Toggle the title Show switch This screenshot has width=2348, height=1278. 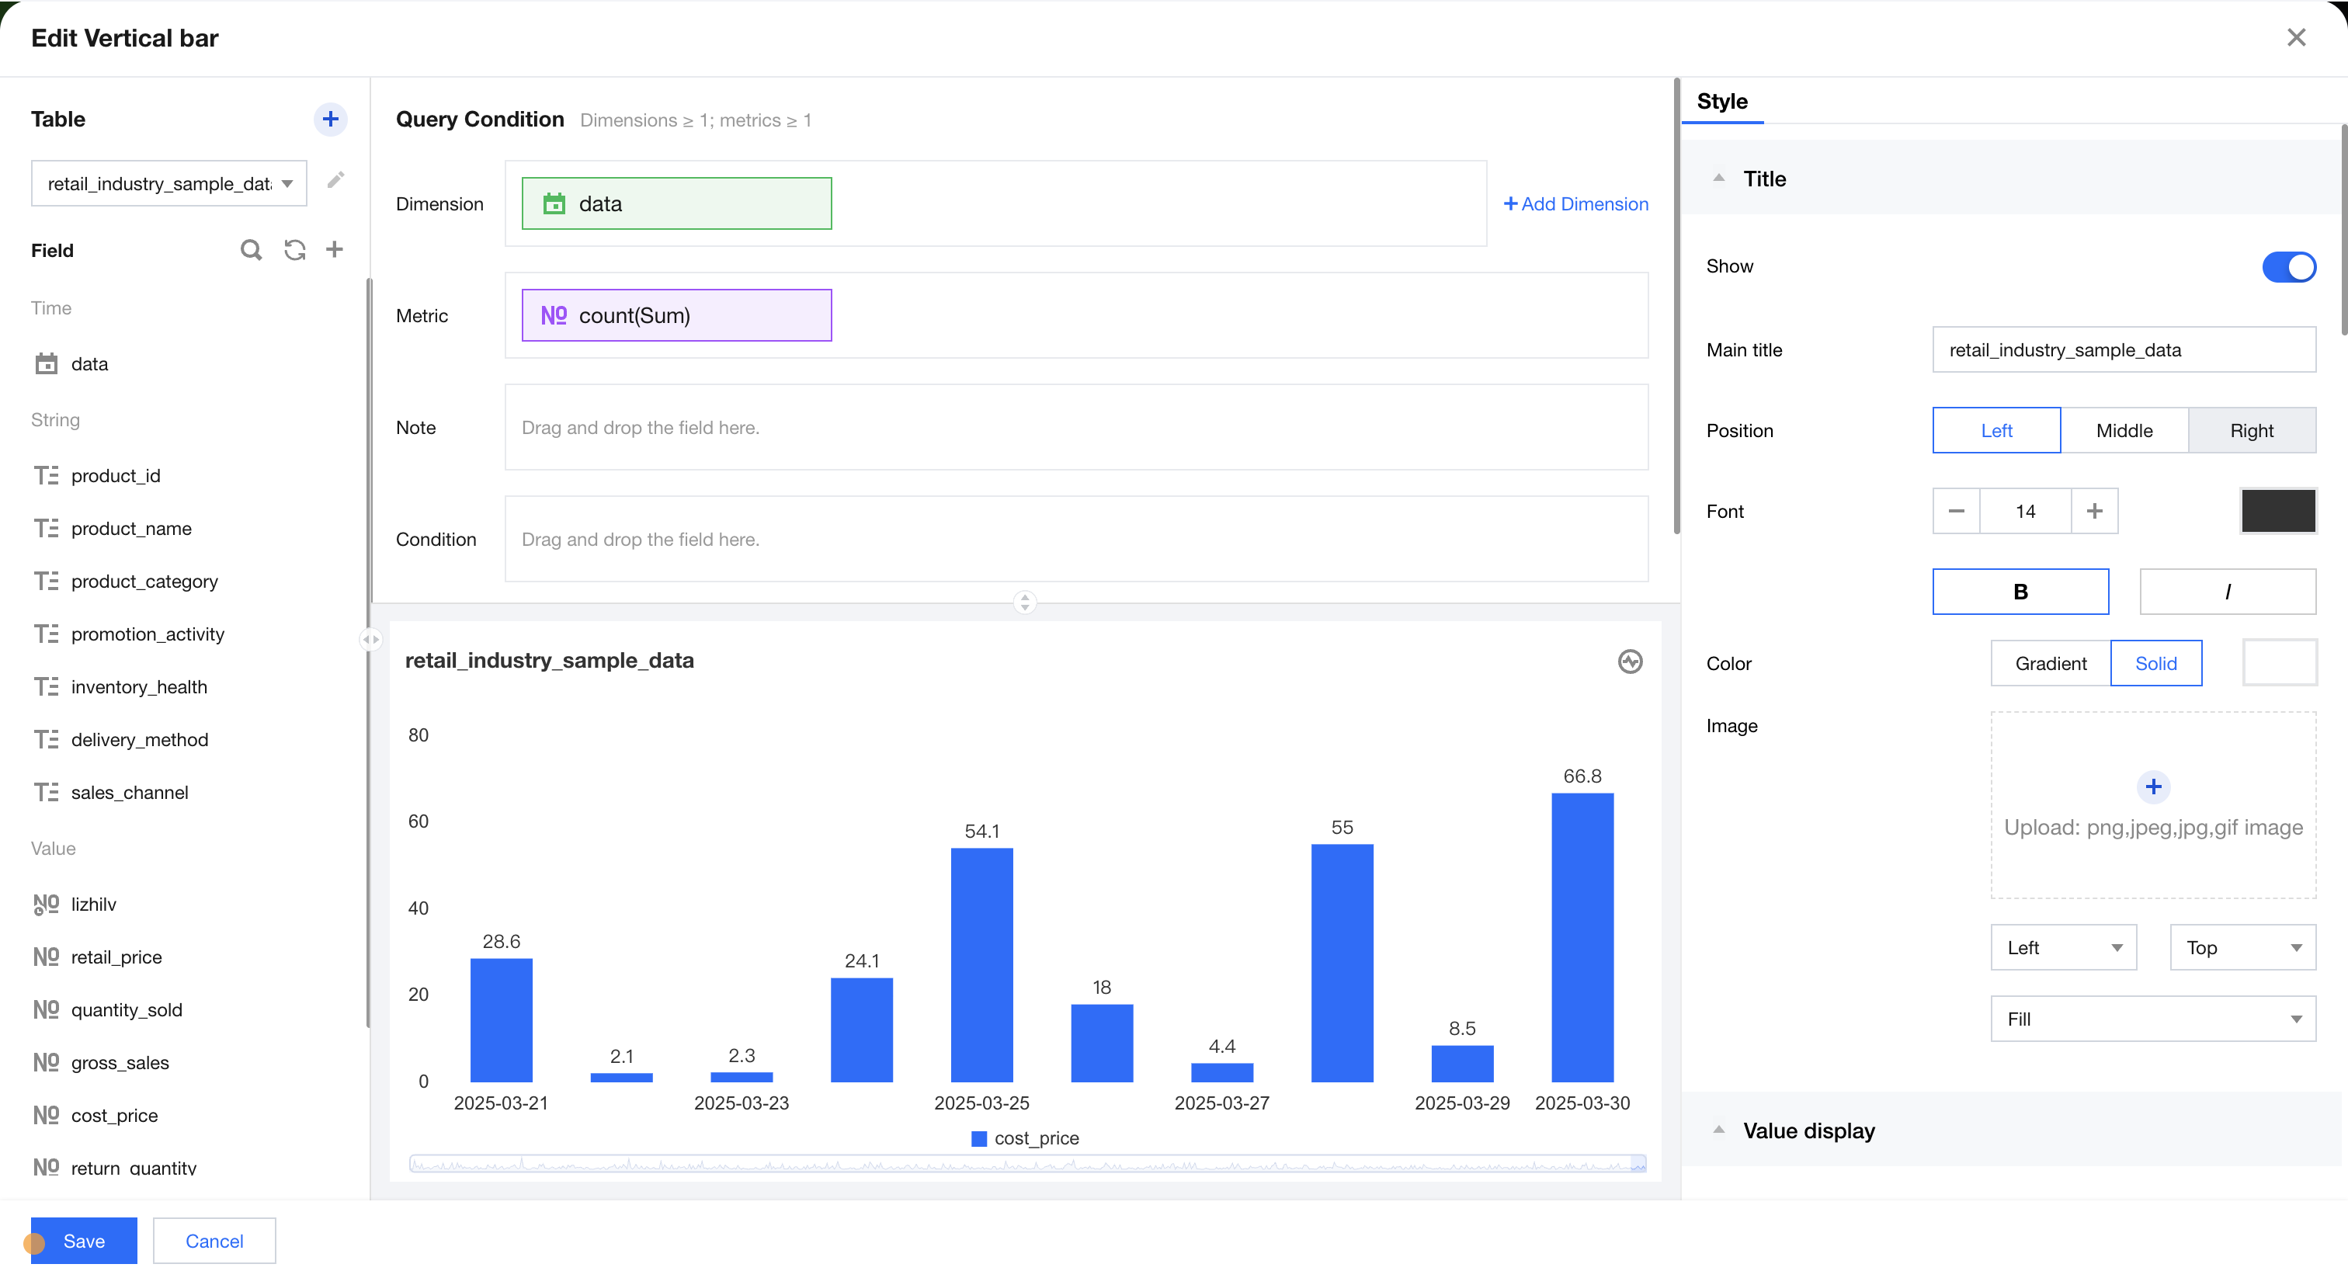coord(2288,267)
